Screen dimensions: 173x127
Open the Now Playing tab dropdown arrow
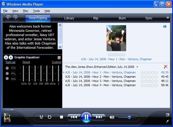(x=38, y=21)
